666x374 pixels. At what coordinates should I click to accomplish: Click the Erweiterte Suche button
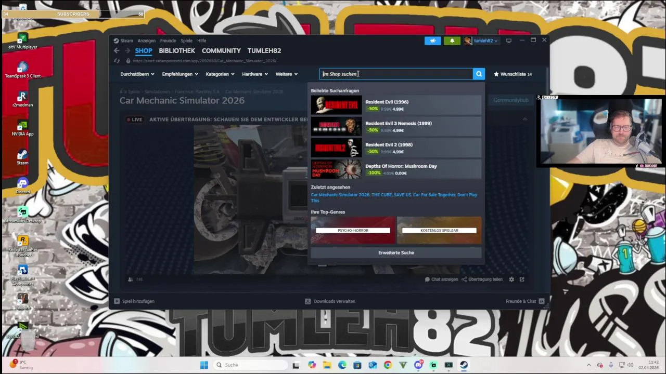(396, 252)
